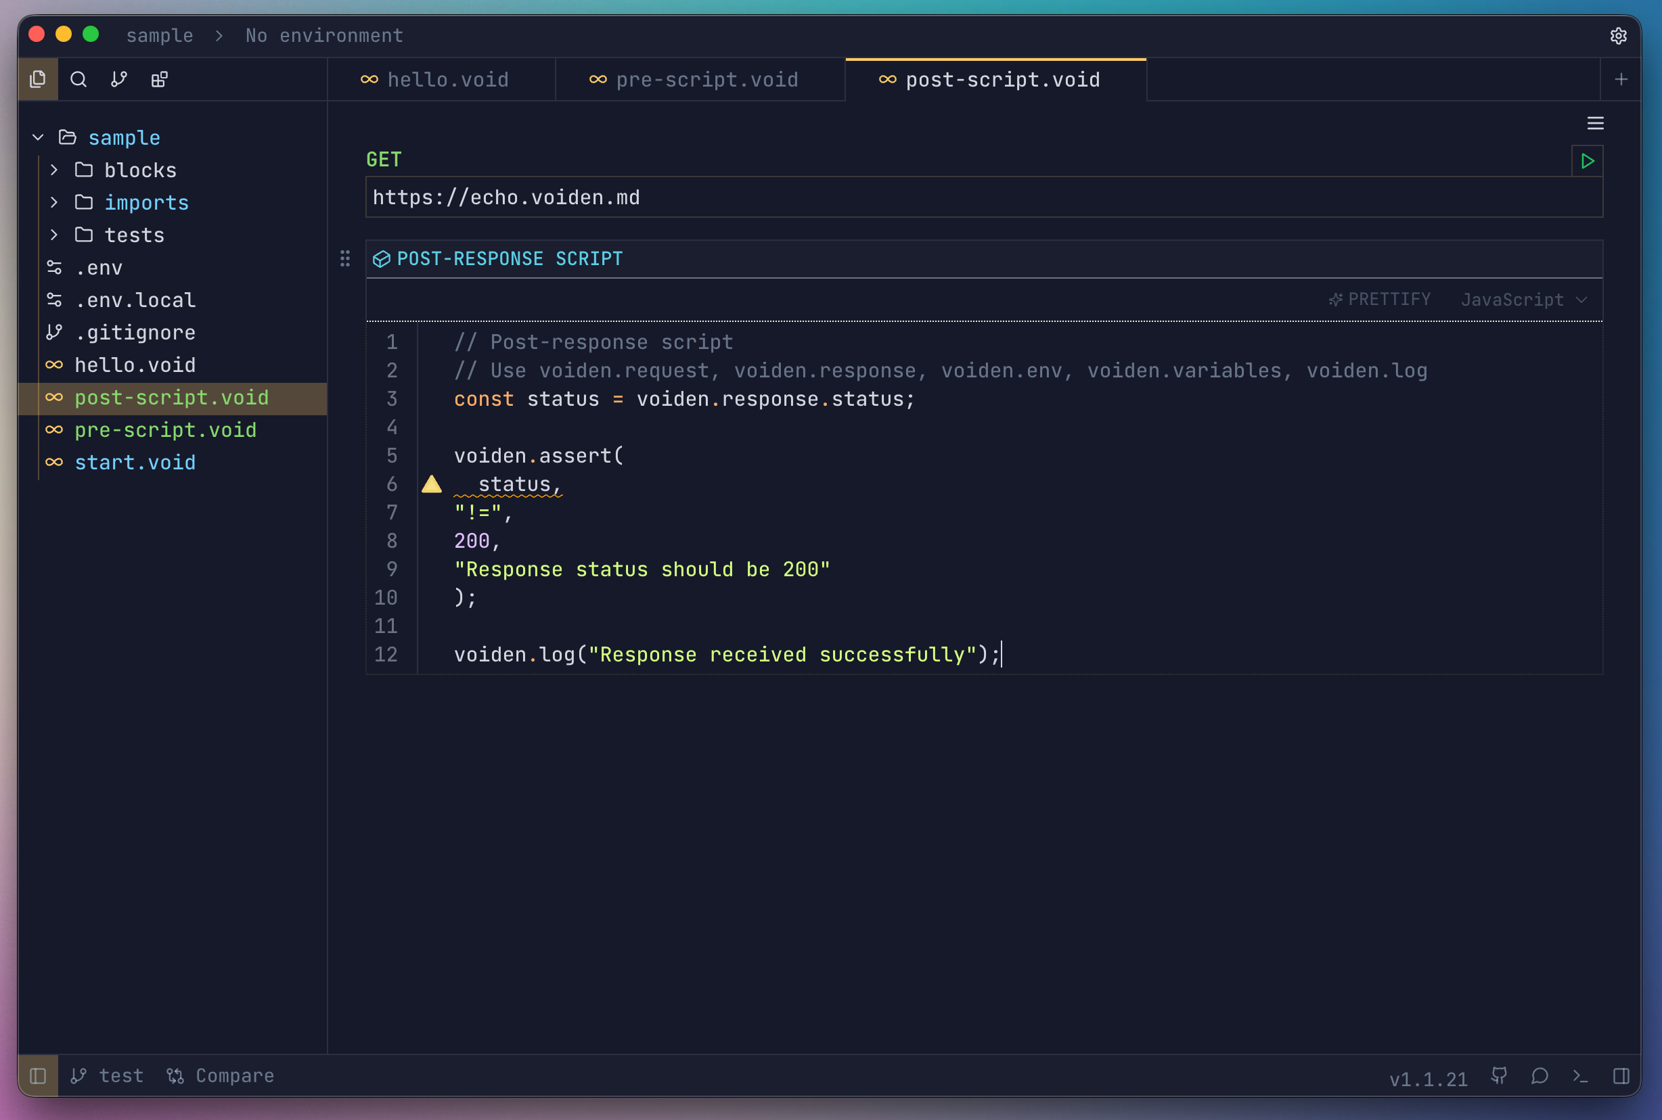The image size is (1662, 1120).
Task: Open the search panel icon
Action: click(78, 79)
